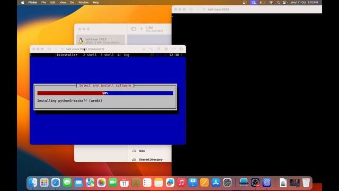Open FaceTime from the Dock

113,183
